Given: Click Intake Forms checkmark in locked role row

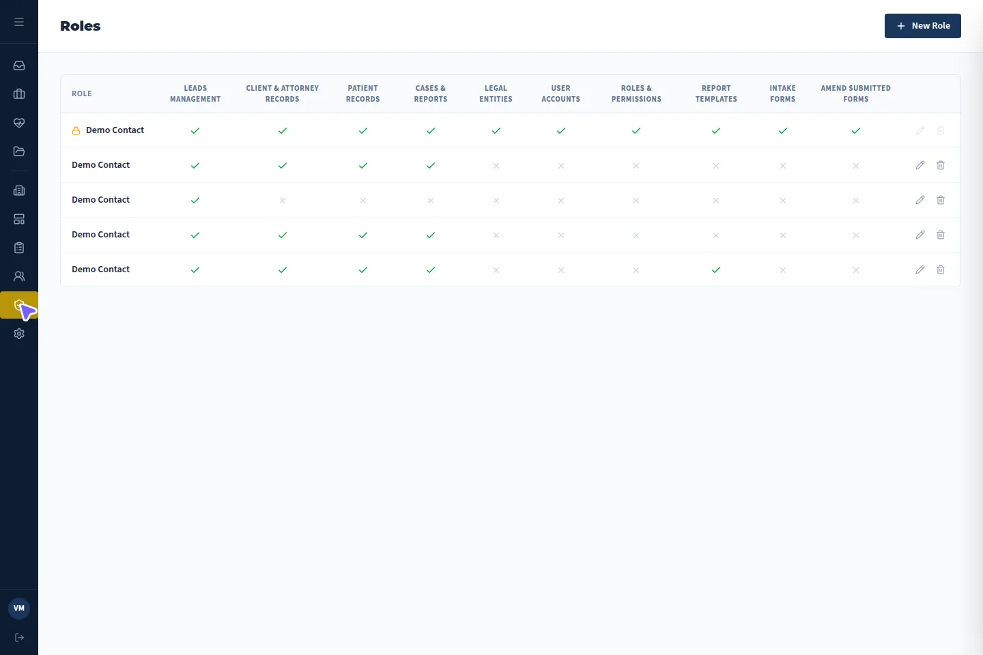Looking at the screenshot, I should pyautogui.click(x=783, y=130).
